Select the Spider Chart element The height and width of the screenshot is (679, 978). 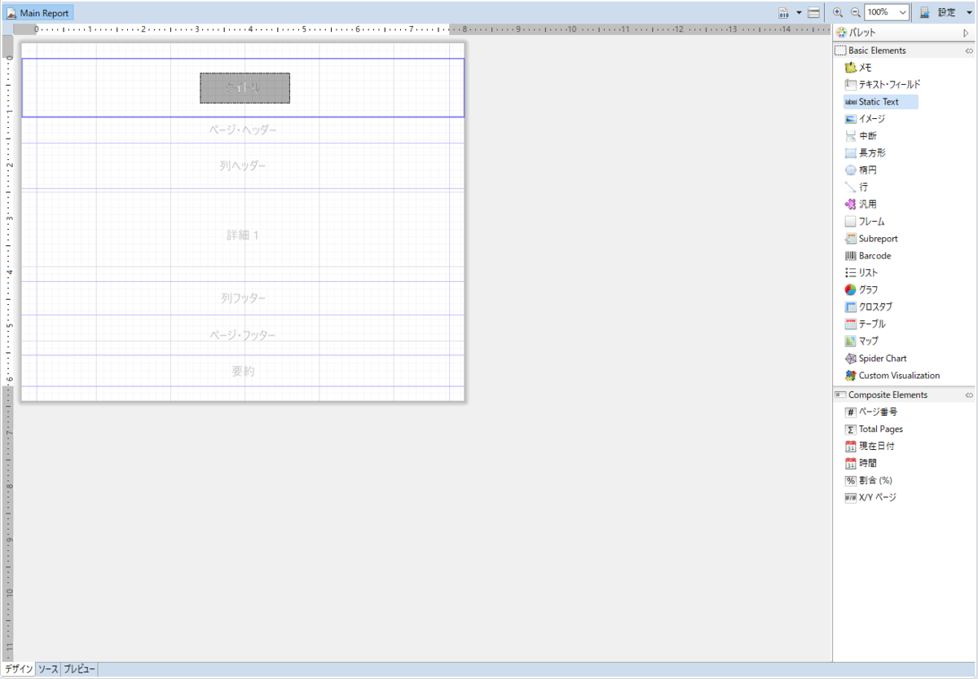point(876,359)
